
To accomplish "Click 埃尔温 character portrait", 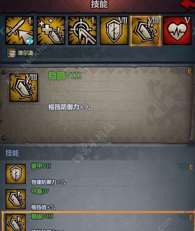I will [x=11, y=53].
